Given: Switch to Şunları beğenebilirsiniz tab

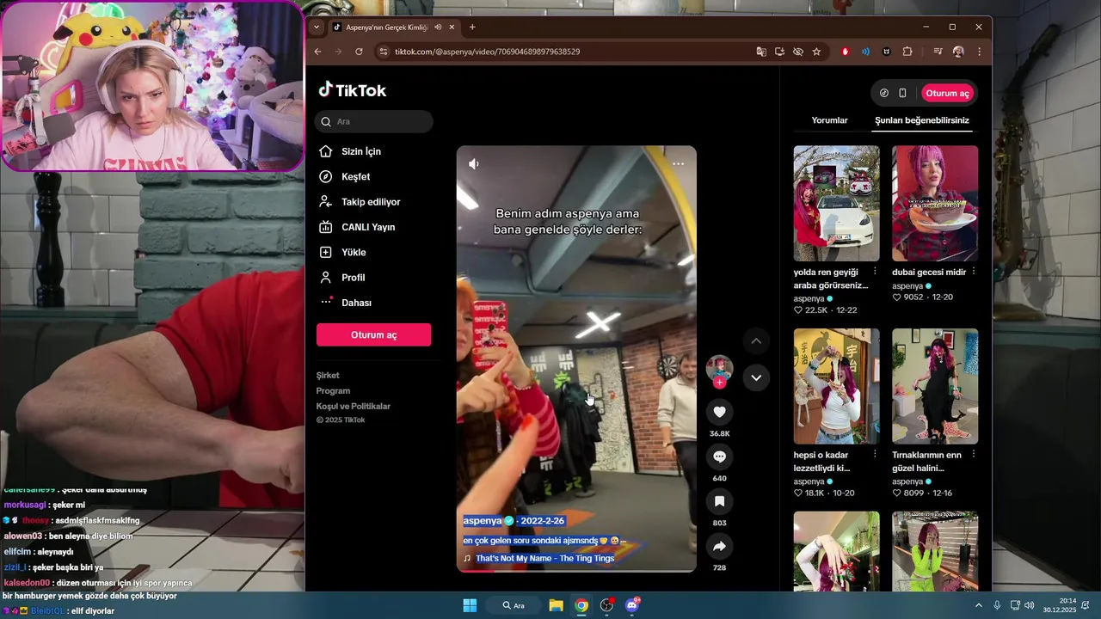Looking at the screenshot, I should pyautogui.click(x=922, y=120).
